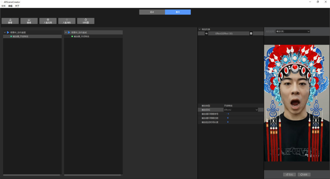Open the 预览视频 preview video dropdown
Viewport: 330px width, 179px height.
coord(293,31)
